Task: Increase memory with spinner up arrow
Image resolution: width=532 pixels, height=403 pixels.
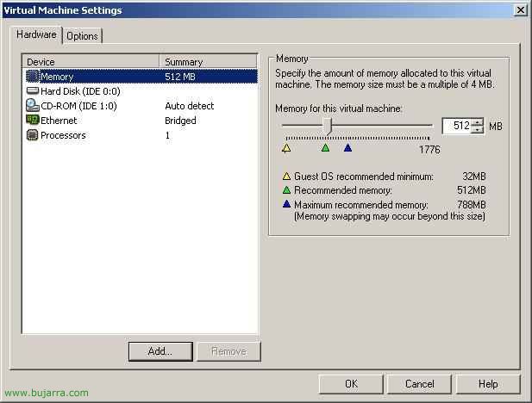Action: [478, 121]
